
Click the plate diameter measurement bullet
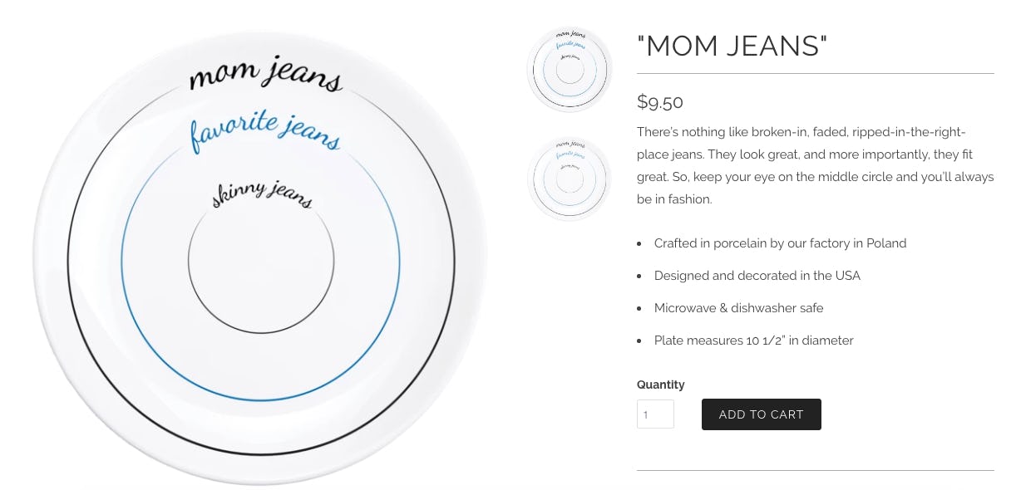753,341
